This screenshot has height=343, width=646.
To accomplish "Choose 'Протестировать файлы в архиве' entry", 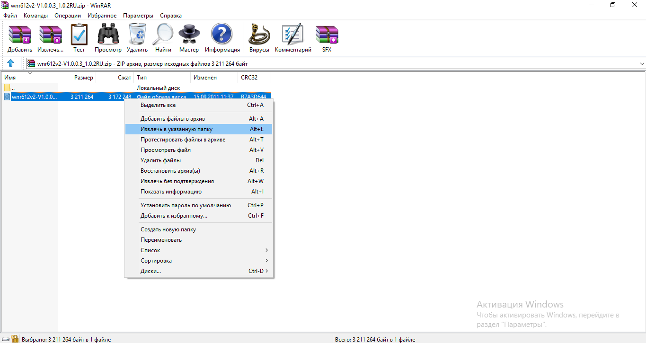I will [x=199, y=140].
